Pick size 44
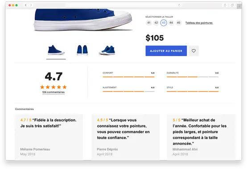 pos(171,23)
